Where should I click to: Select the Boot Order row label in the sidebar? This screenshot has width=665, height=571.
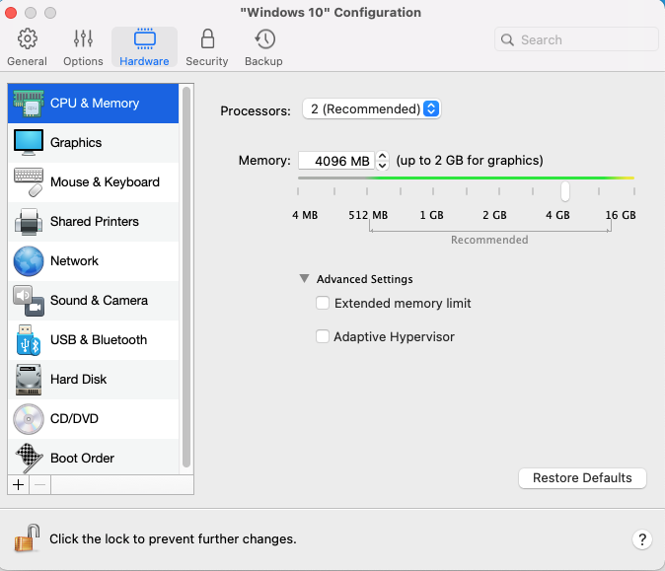(82, 459)
